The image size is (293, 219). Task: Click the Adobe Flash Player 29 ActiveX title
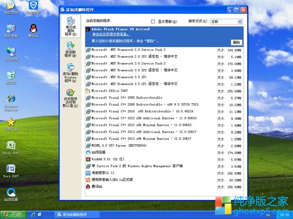(x=121, y=29)
